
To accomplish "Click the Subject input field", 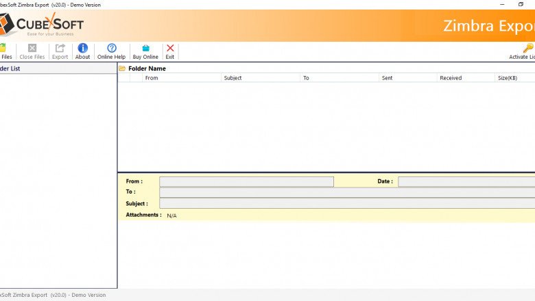I will (x=347, y=203).
